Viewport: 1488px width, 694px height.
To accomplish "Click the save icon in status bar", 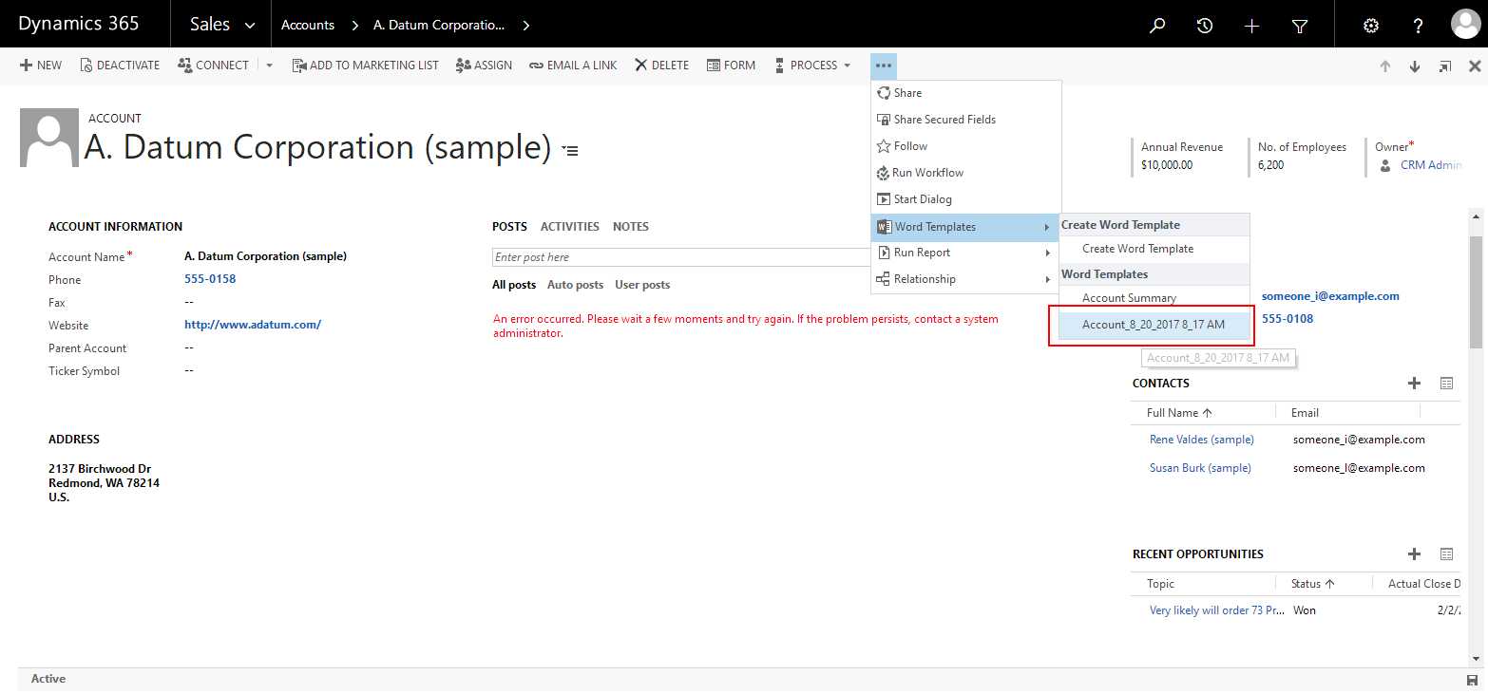I will (x=1473, y=680).
